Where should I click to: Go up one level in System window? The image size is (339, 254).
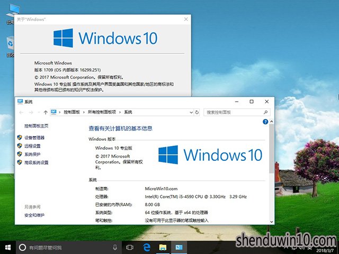(46, 112)
